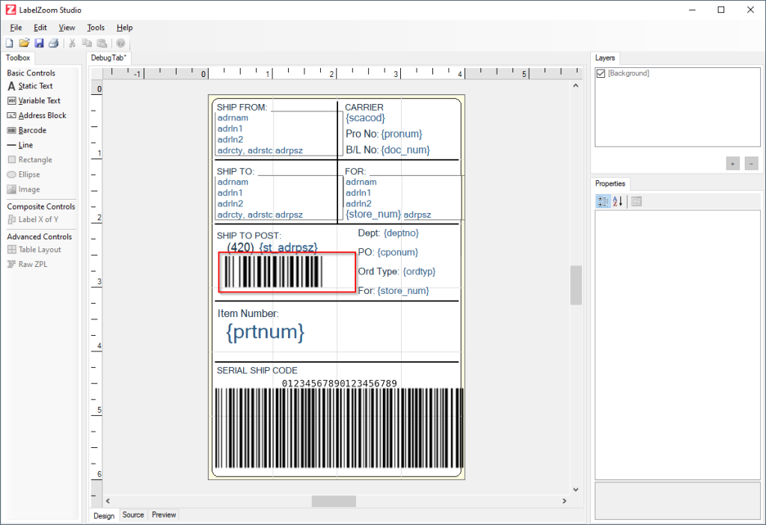Select the SHIP FROM: label text
Image resolution: width=766 pixels, height=525 pixels.
(x=242, y=108)
